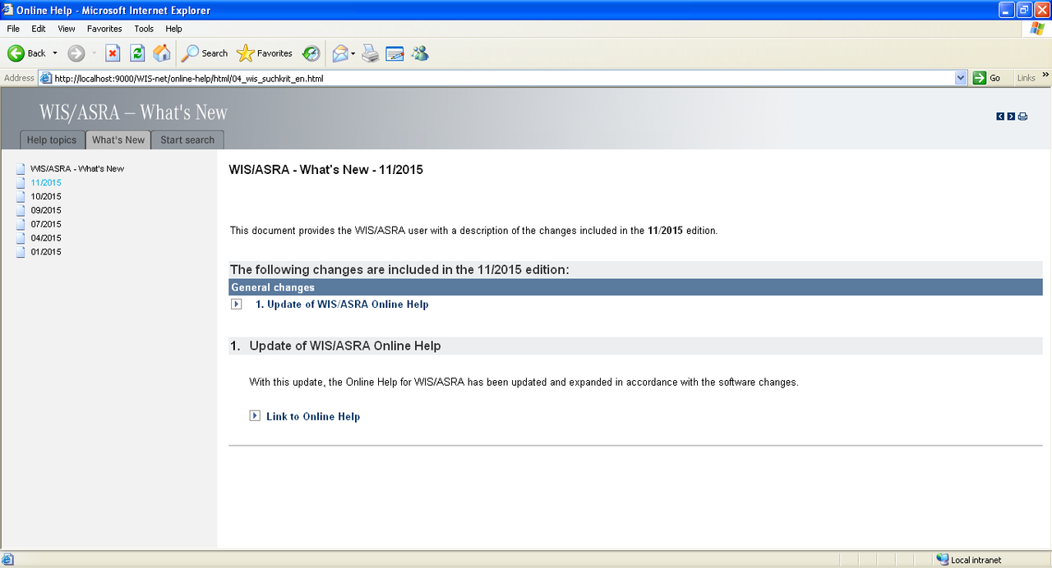Follow the 'Link to Online Help' link

pyautogui.click(x=313, y=416)
